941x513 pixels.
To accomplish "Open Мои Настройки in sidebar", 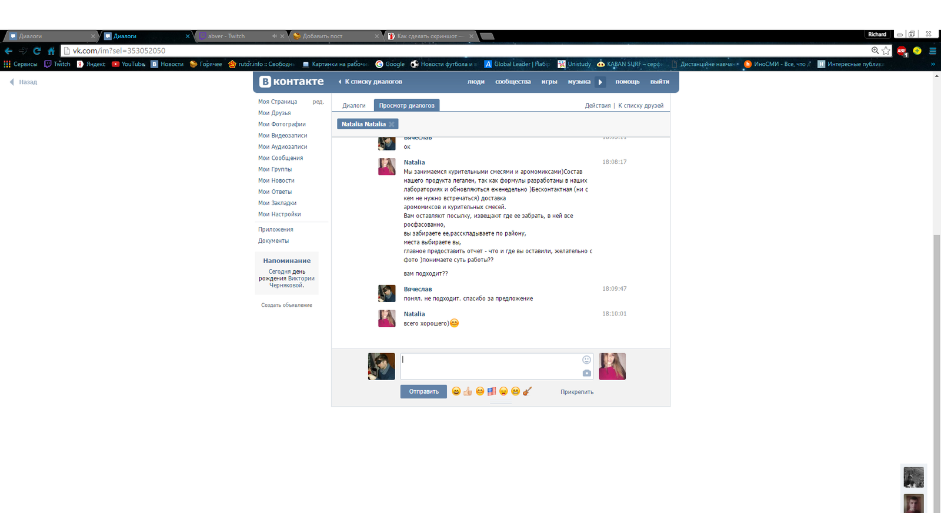I will [x=279, y=214].
